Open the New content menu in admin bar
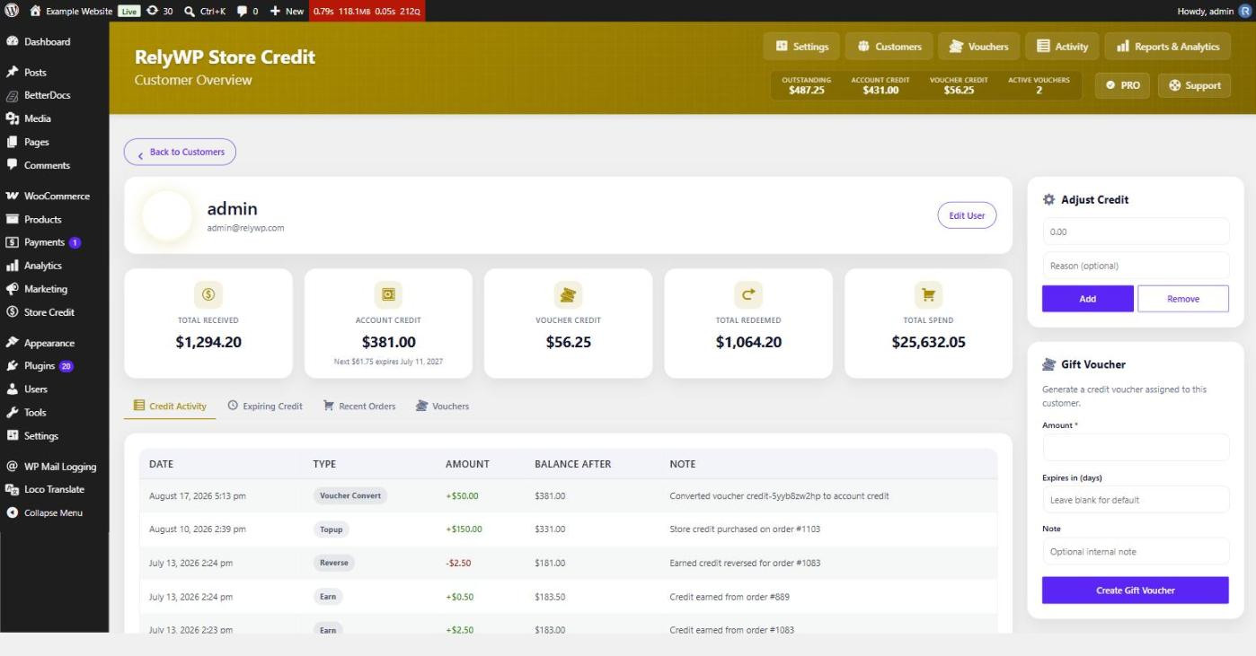1256x656 pixels. click(287, 11)
